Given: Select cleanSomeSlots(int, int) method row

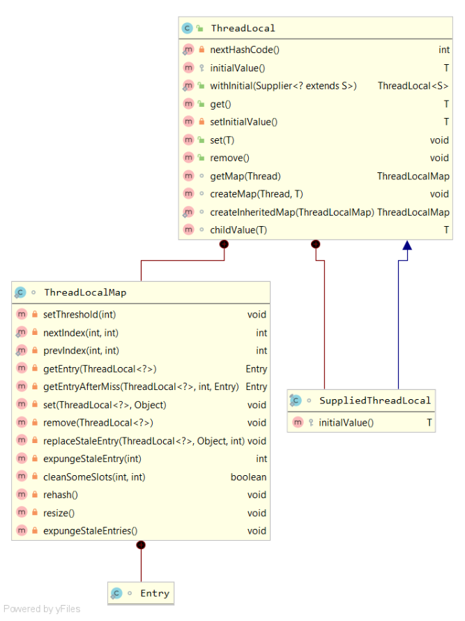Looking at the screenshot, I should click(x=141, y=477).
